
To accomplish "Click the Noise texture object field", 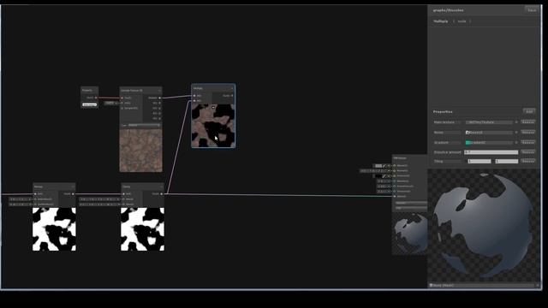I will [489, 133].
